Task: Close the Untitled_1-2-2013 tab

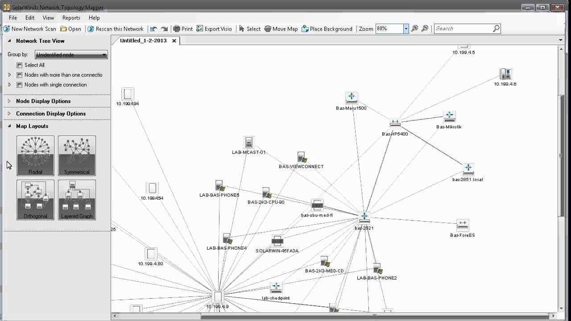Action: click(174, 41)
